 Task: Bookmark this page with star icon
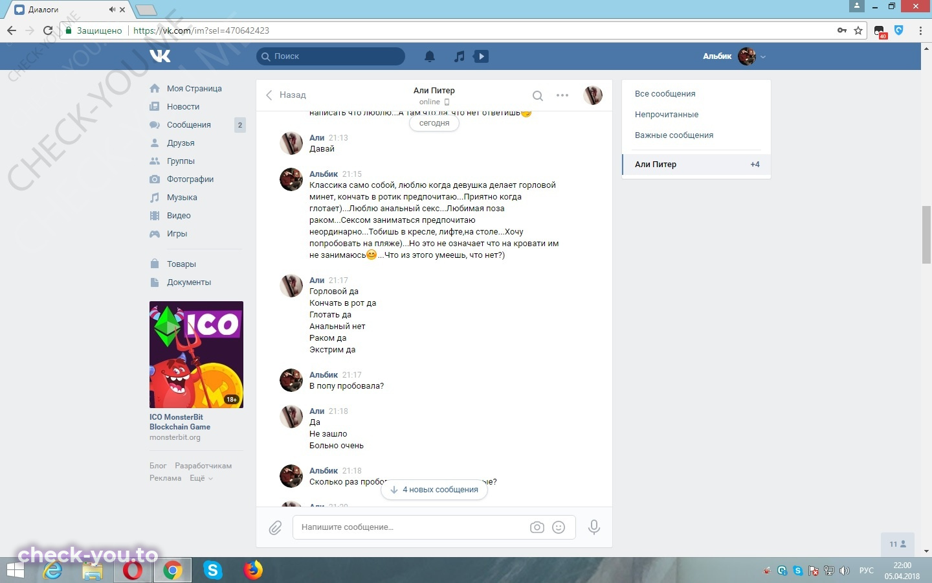point(858,30)
